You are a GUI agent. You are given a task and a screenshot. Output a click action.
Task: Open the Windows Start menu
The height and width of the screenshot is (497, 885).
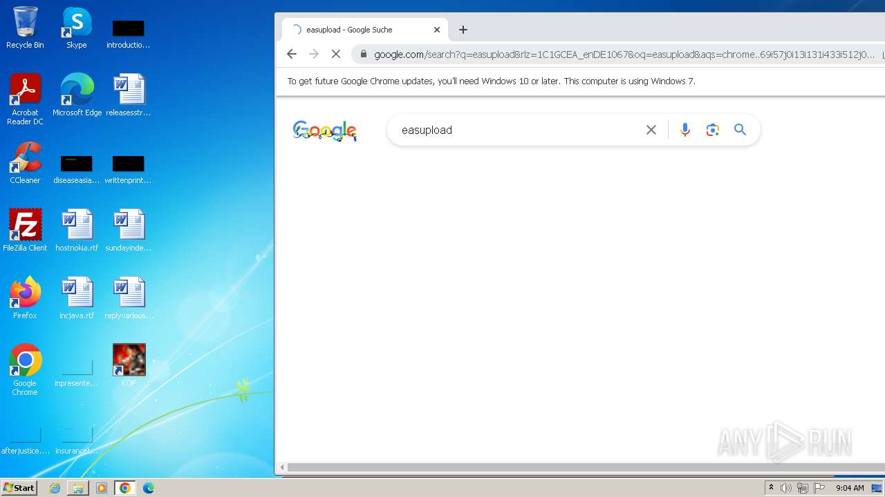[x=19, y=487]
